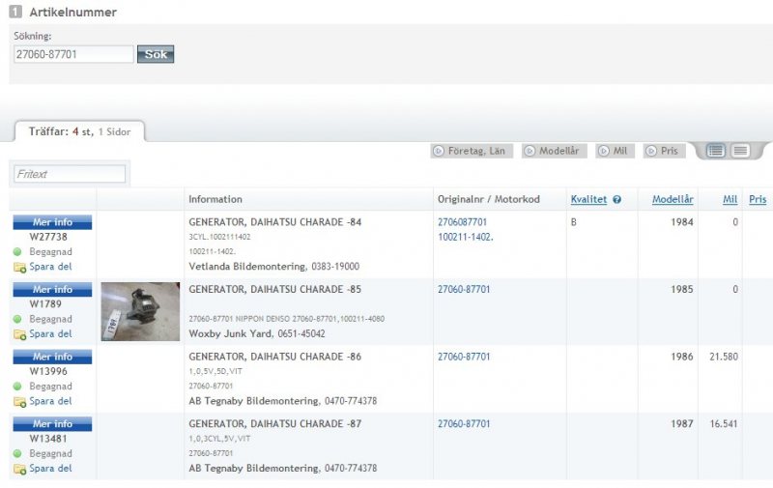Sort results by Modellår column header
Image resolution: width=773 pixels, height=488 pixels.
tap(673, 200)
